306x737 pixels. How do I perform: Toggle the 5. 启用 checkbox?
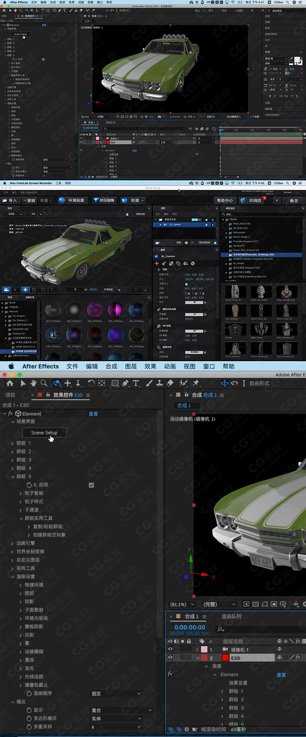[x=91, y=485]
